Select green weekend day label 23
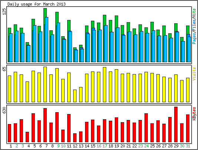This screenshot has width=198, height=150. pyautogui.click(x=140, y=146)
